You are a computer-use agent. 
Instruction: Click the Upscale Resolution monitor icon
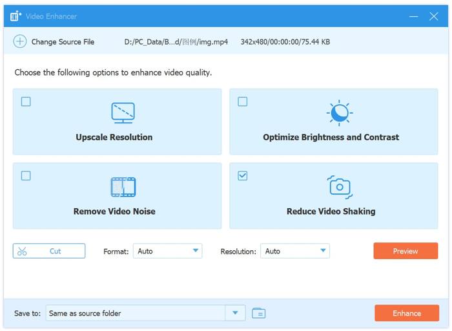[x=123, y=113]
